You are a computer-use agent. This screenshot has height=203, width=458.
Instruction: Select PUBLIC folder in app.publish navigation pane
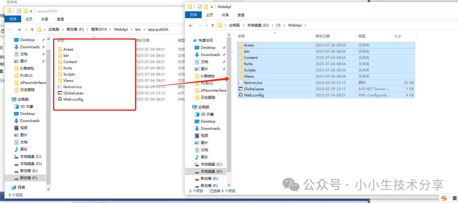pos(23,75)
